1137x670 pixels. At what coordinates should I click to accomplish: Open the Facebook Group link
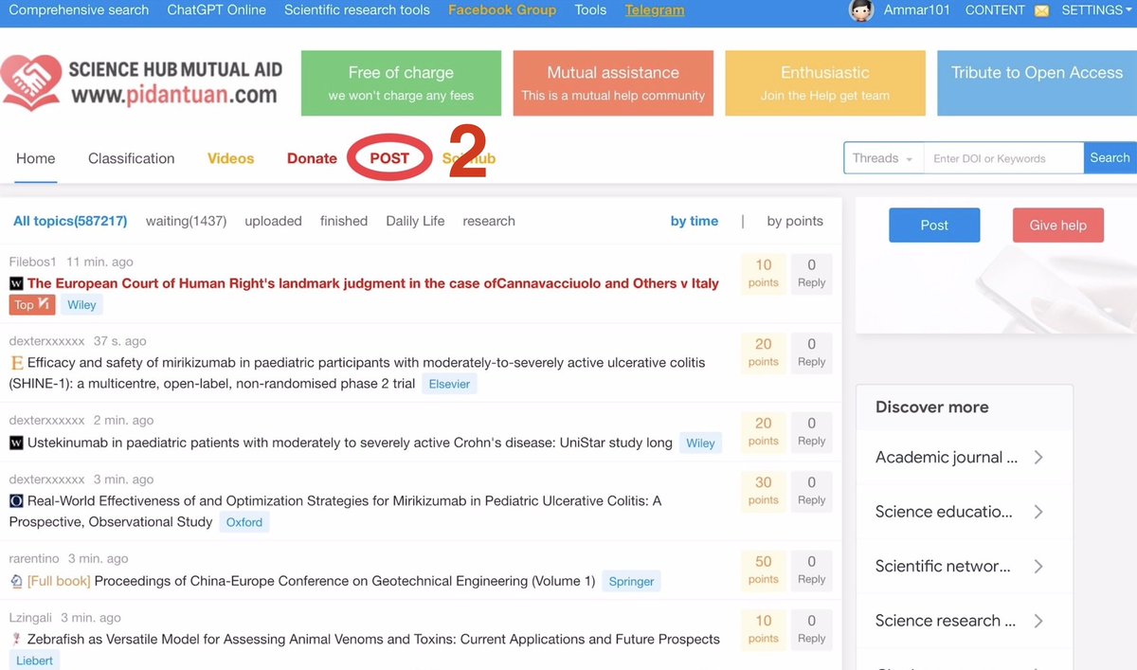[502, 10]
